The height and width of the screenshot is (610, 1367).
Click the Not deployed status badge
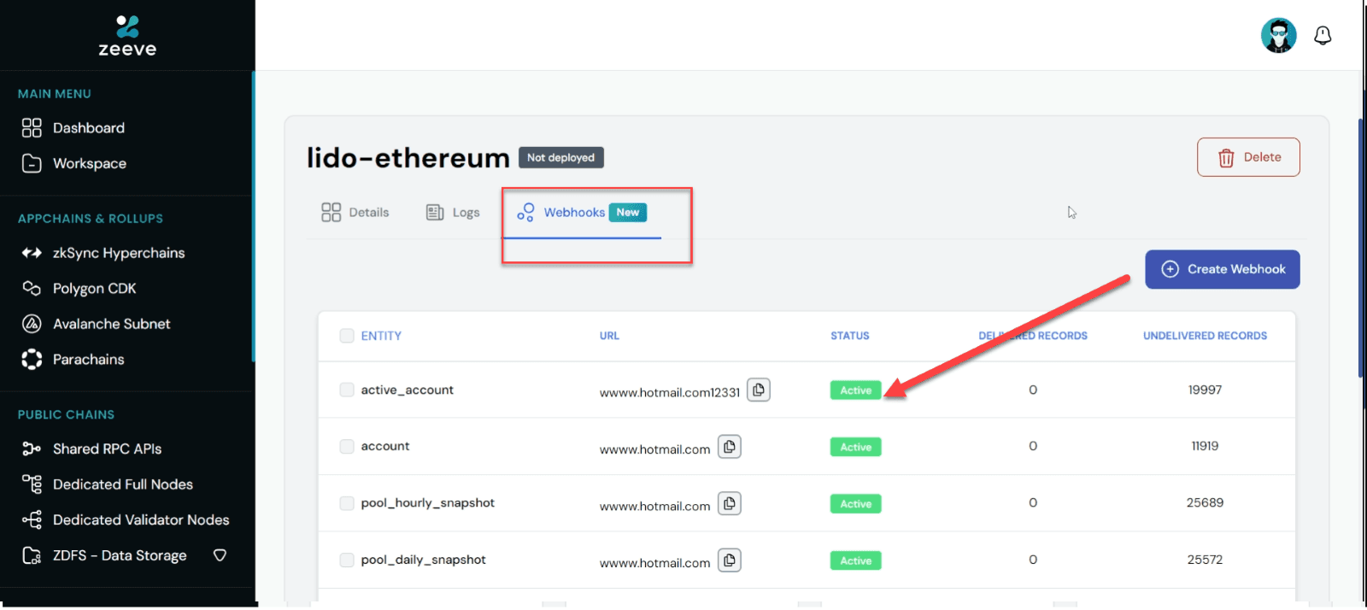tap(560, 157)
